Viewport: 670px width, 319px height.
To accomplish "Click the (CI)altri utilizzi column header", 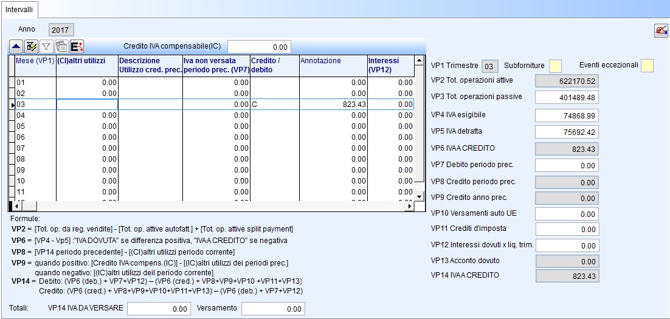I will pos(87,66).
